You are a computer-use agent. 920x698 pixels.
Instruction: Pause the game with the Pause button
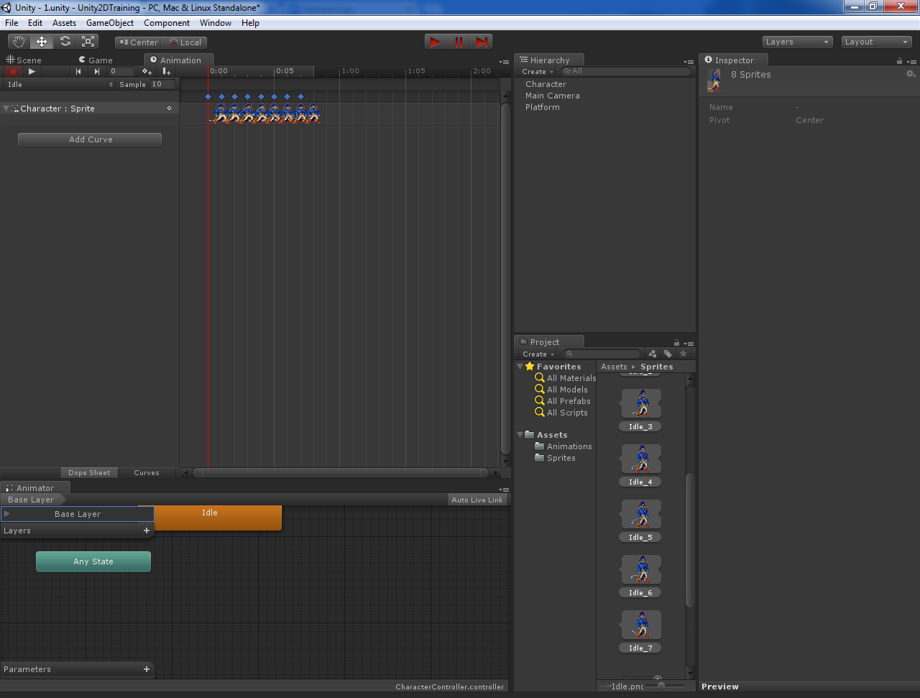pos(459,42)
